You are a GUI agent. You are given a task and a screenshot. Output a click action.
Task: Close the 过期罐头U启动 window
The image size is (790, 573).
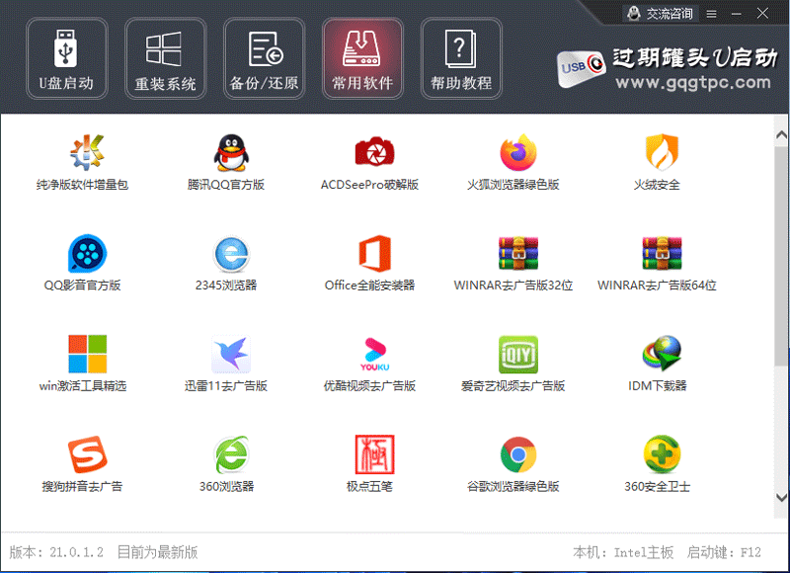(x=762, y=14)
